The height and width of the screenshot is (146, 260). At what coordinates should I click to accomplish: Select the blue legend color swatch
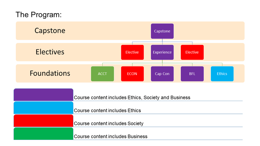coord(43,108)
